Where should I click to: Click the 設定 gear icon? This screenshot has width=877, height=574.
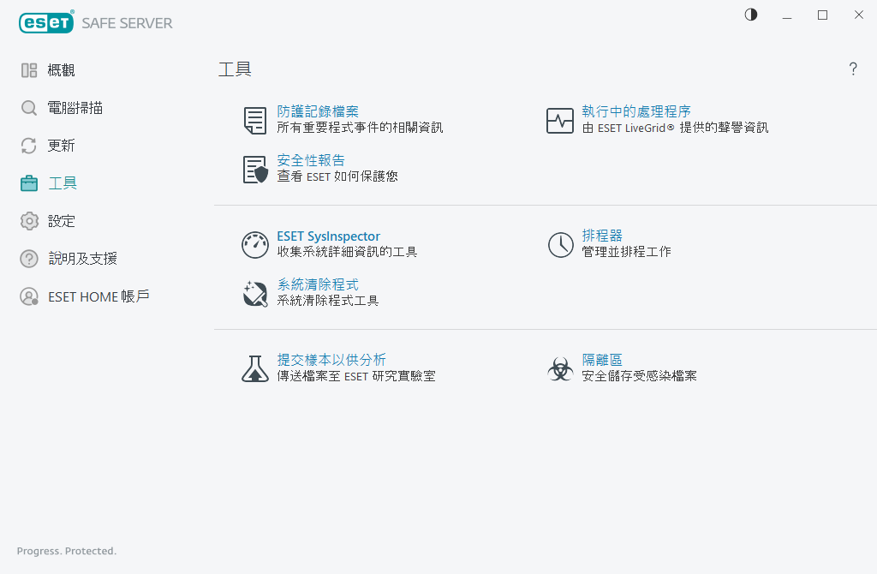coord(29,221)
